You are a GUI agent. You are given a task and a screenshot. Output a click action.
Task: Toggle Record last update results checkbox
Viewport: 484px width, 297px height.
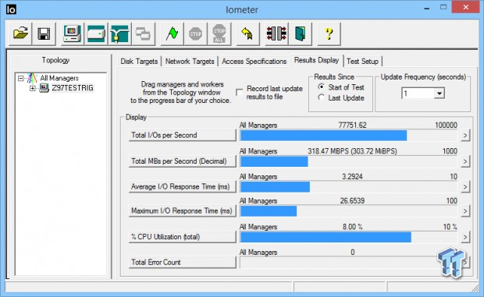(239, 92)
